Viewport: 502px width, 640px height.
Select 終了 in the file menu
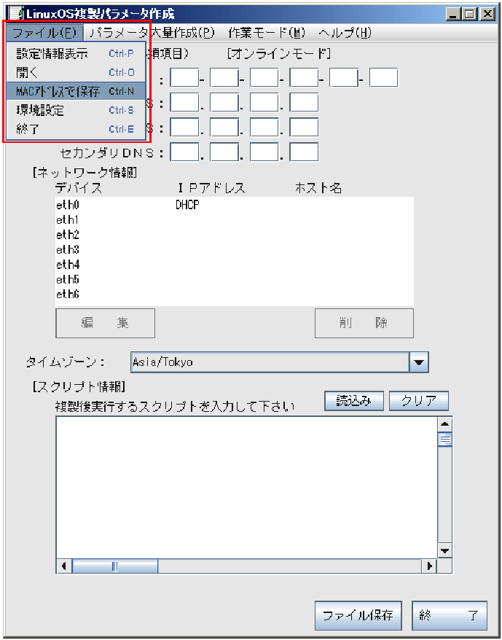pyautogui.click(x=76, y=129)
